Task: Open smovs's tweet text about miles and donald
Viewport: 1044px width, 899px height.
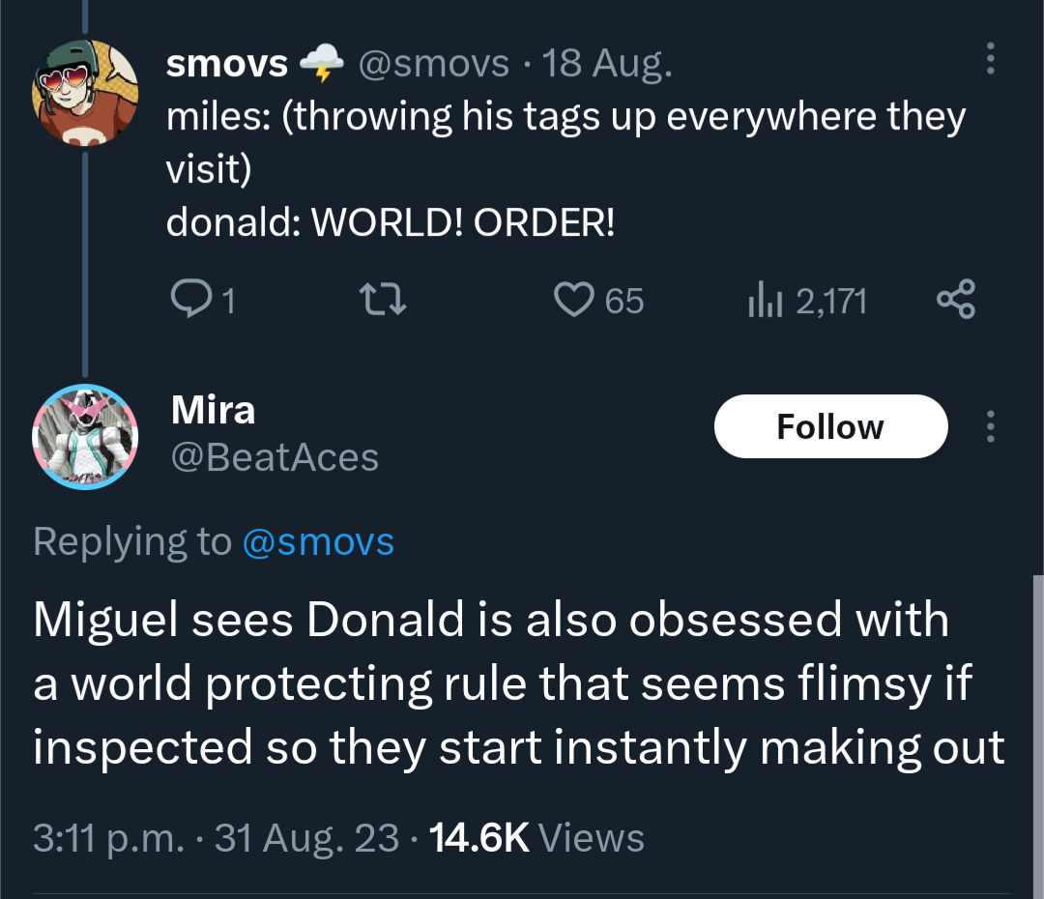Action: click(x=565, y=170)
